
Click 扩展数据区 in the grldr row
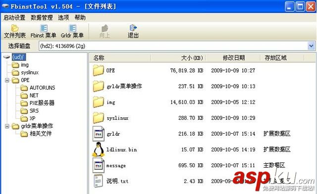click(277, 134)
